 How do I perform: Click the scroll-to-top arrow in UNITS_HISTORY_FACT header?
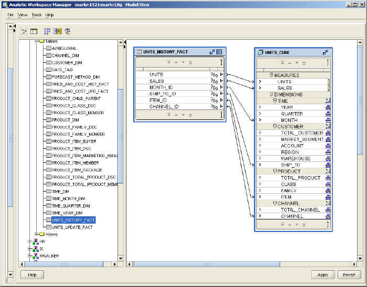169,62
